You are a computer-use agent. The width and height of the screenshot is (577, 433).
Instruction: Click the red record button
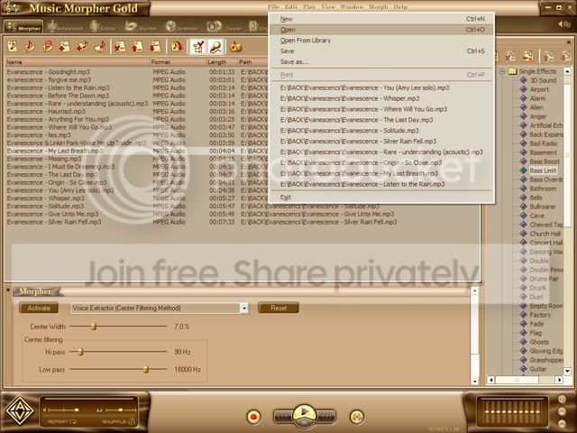253,417
